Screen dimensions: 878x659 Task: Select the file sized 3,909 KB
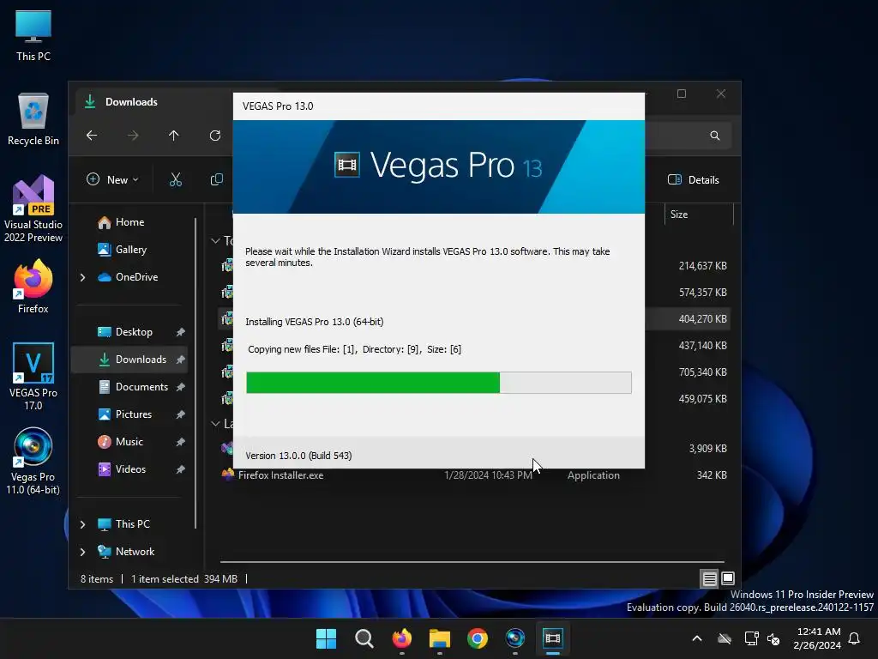(707, 448)
